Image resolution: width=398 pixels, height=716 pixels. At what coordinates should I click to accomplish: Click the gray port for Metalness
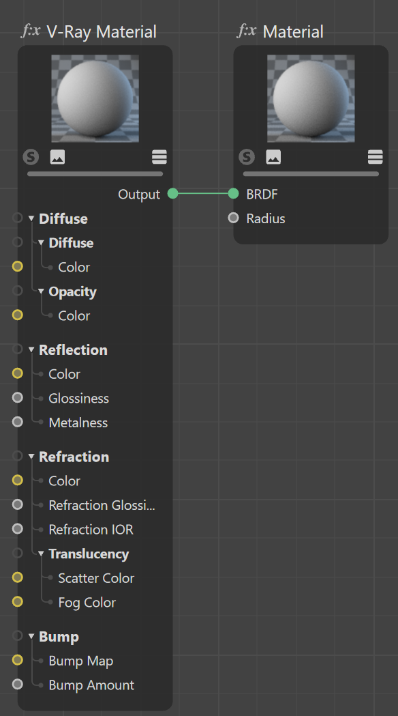click(17, 422)
